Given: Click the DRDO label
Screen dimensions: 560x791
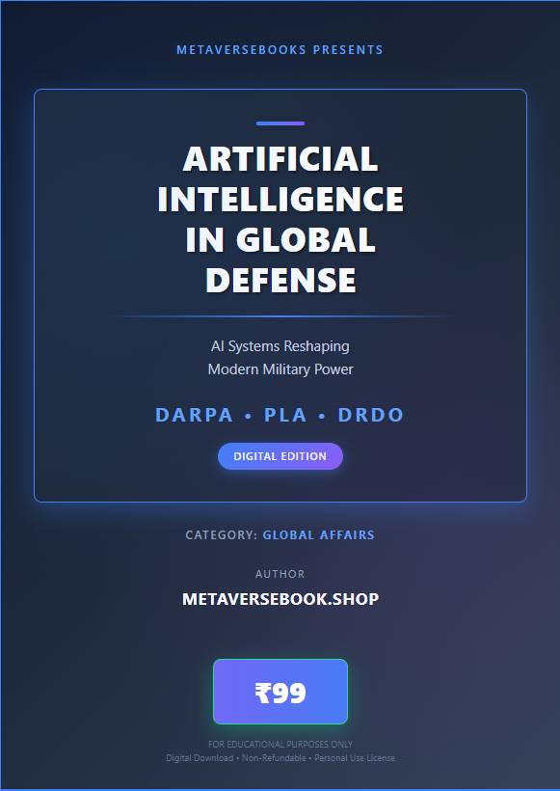Looking at the screenshot, I should (371, 415).
